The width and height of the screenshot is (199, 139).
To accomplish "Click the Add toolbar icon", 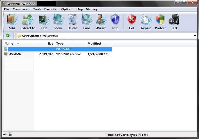I will tap(12, 20).
